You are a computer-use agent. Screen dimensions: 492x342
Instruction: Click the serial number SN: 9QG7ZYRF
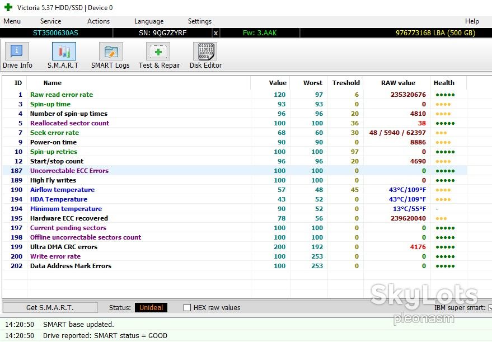(162, 33)
